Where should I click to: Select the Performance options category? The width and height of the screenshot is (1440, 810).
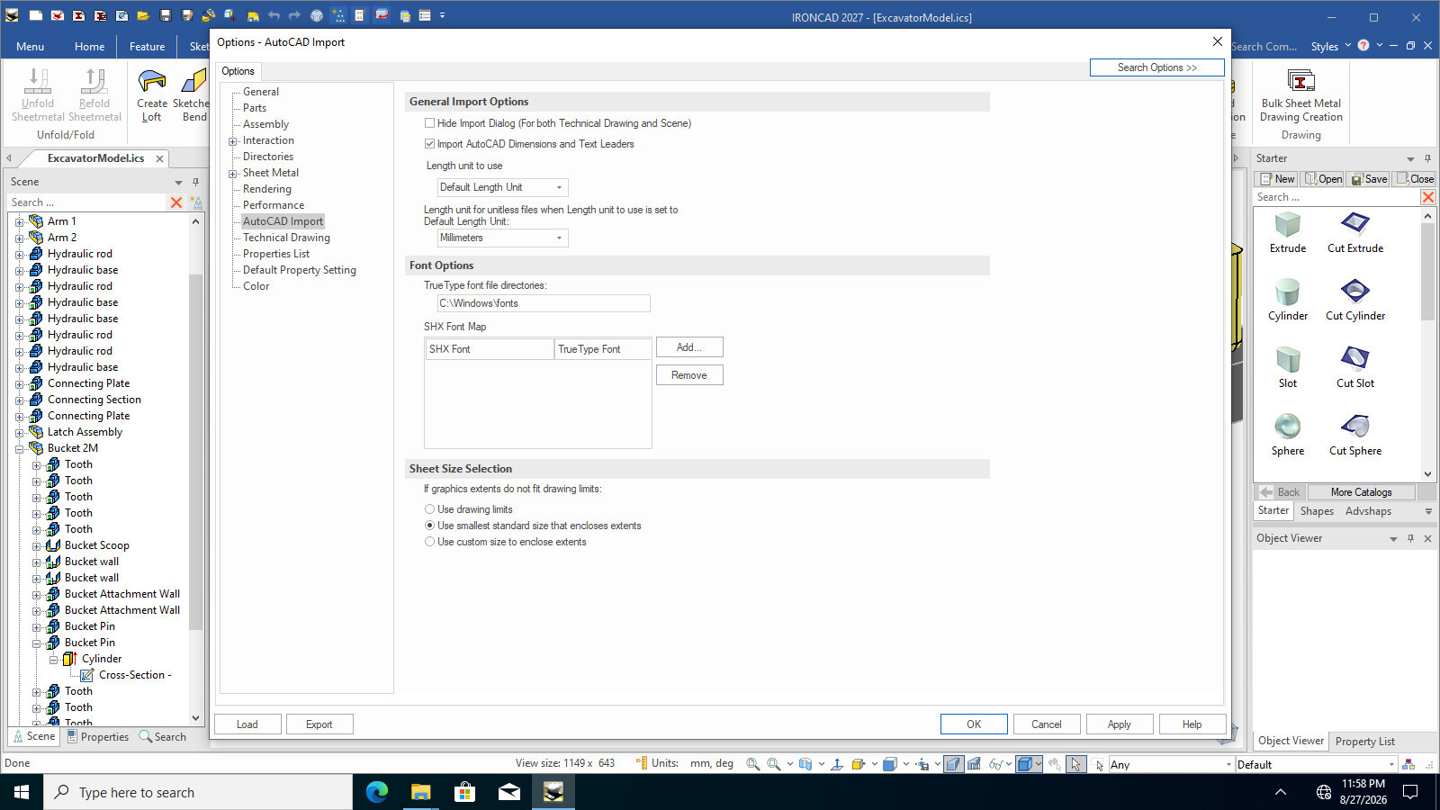[274, 205]
